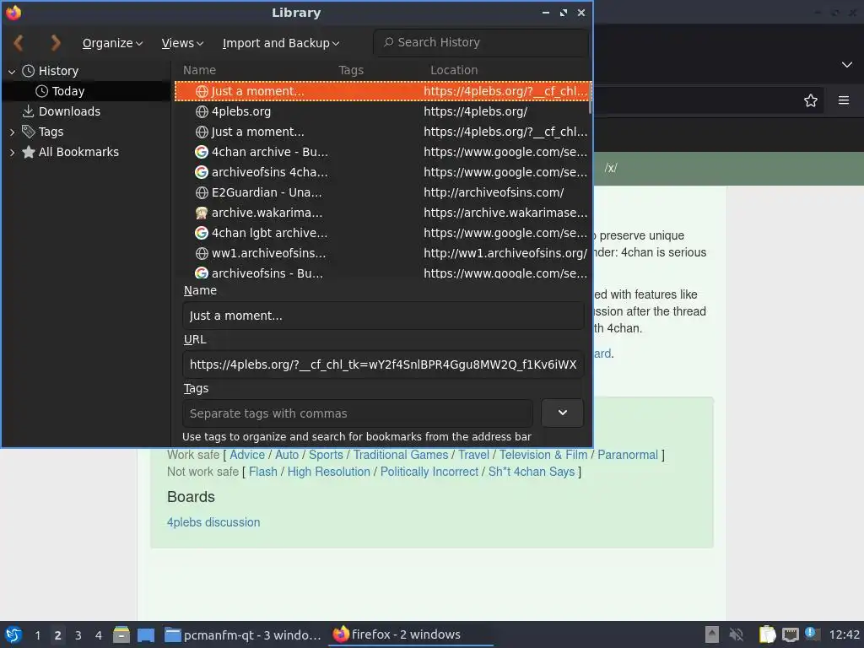Switch to virtual desktop 3

click(78, 635)
